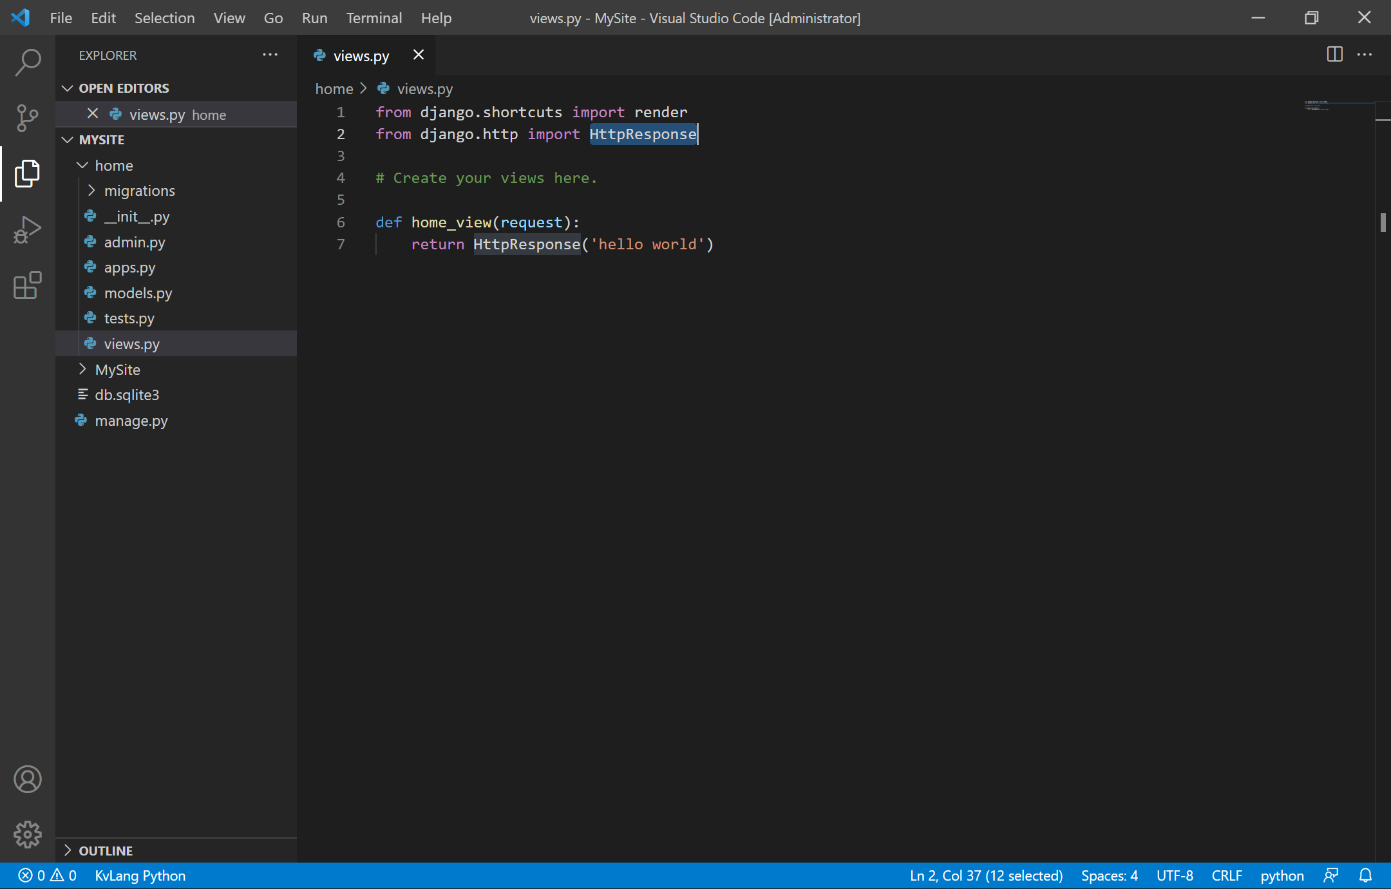Select views.py in the file tree

(x=176, y=344)
